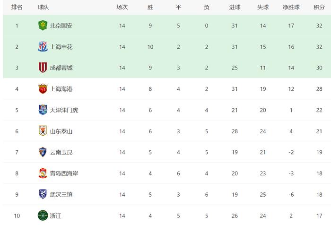Open the 上海申花 team name link
The height and width of the screenshot is (225, 331).
tap(61, 47)
